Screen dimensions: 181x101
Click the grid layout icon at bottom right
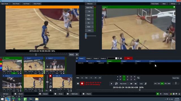174,94
